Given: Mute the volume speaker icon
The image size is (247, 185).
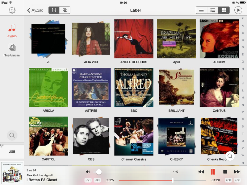Looking at the screenshot, I should coord(88,172).
